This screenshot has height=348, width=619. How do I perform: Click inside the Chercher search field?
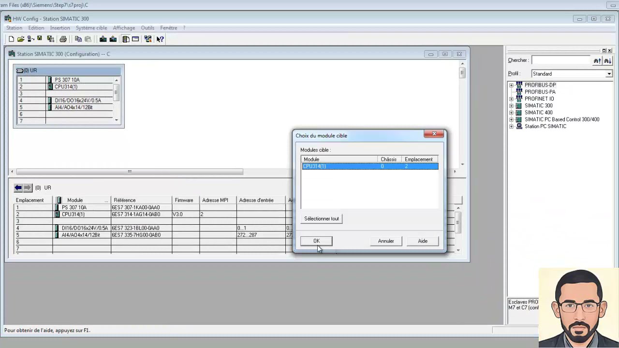pyautogui.click(x=561, y=60)
